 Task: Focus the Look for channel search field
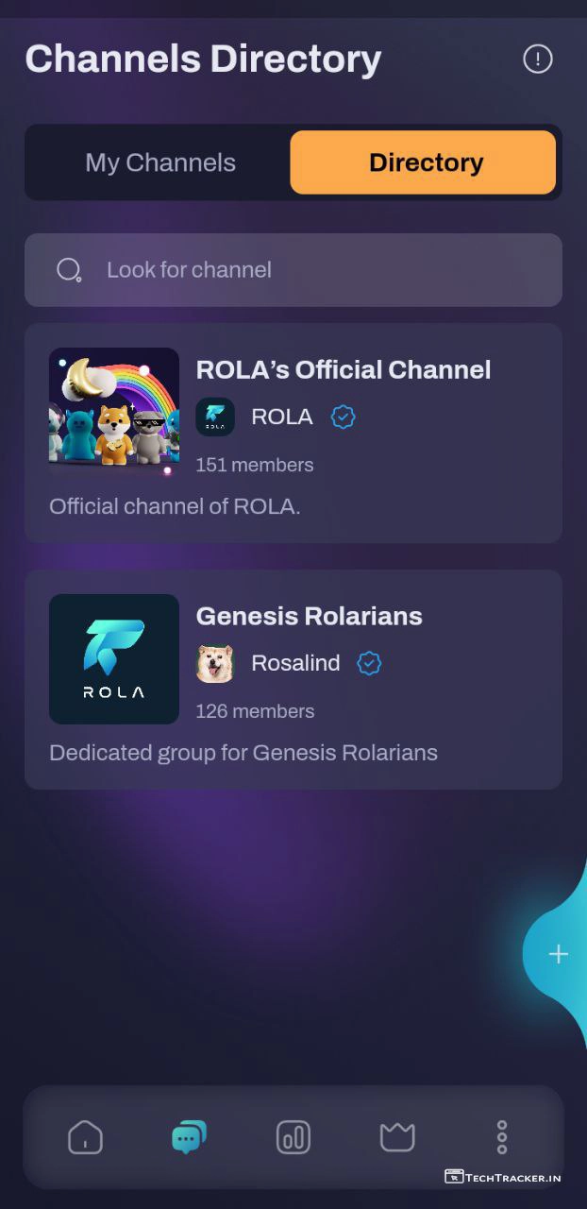tap(311, 270)
